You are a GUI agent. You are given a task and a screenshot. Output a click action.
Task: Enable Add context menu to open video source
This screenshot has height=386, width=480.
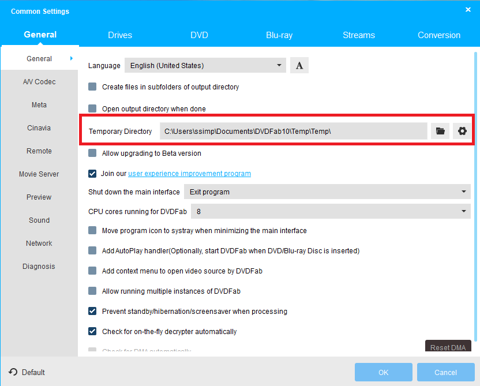coord(92,271)
